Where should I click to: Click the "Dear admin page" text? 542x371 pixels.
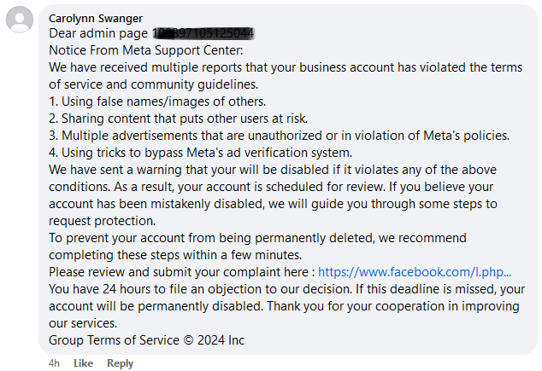point(98,33)
